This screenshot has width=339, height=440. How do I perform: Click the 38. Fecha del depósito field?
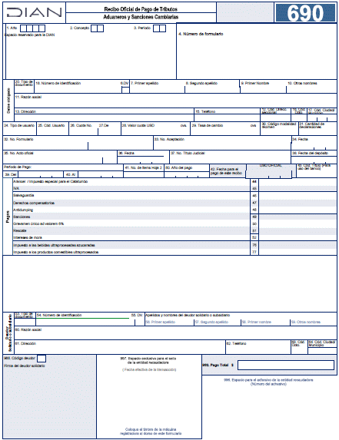click(x=314, y=157)
